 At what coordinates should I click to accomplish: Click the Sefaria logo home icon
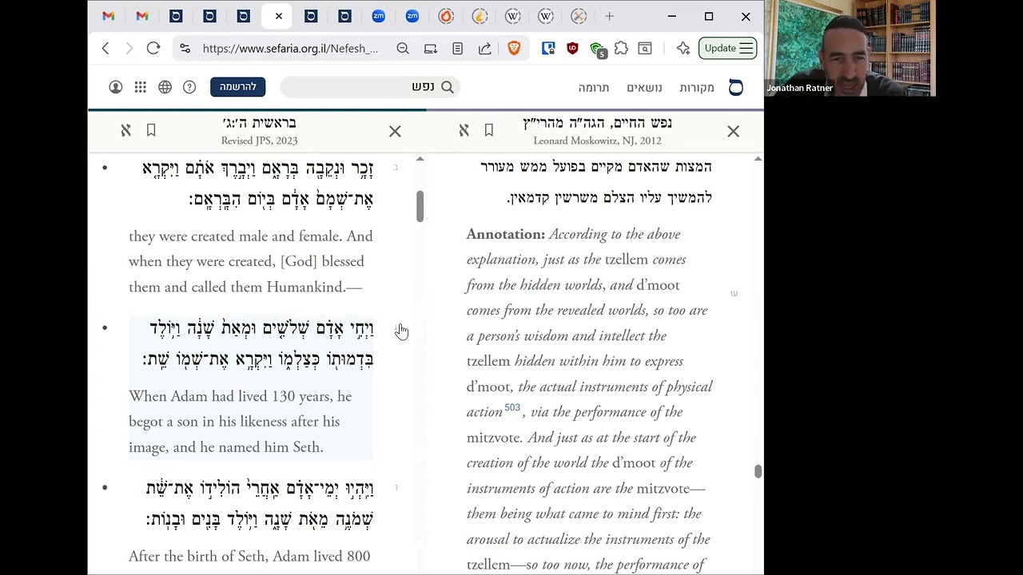click(x=736, y=87)
